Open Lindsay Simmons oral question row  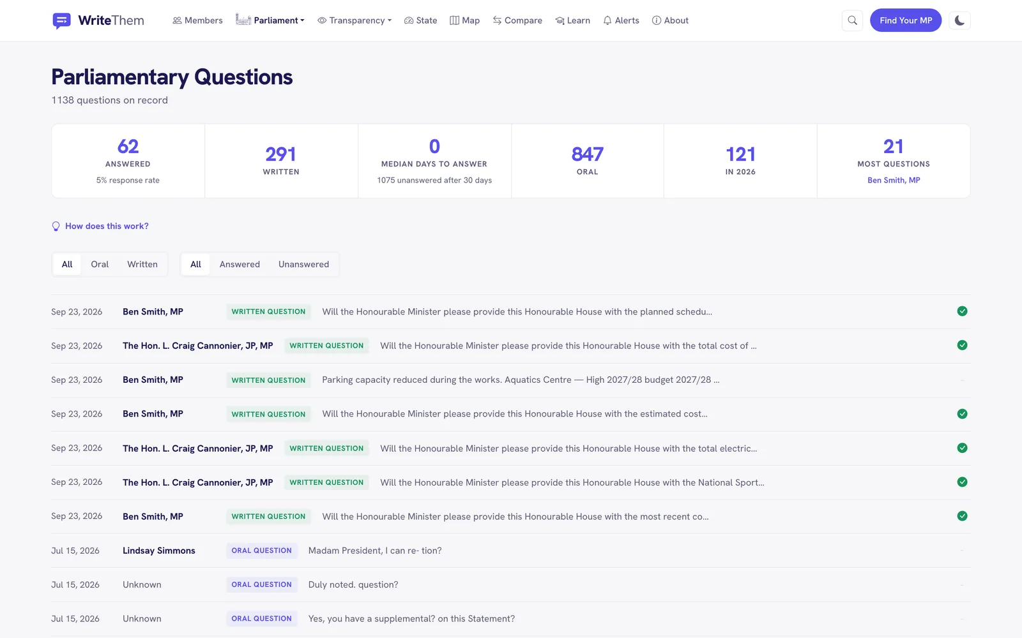pyautogui.click(x=511, y=551)
